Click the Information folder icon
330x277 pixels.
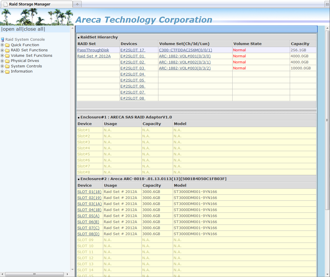(x=7, y=71)
